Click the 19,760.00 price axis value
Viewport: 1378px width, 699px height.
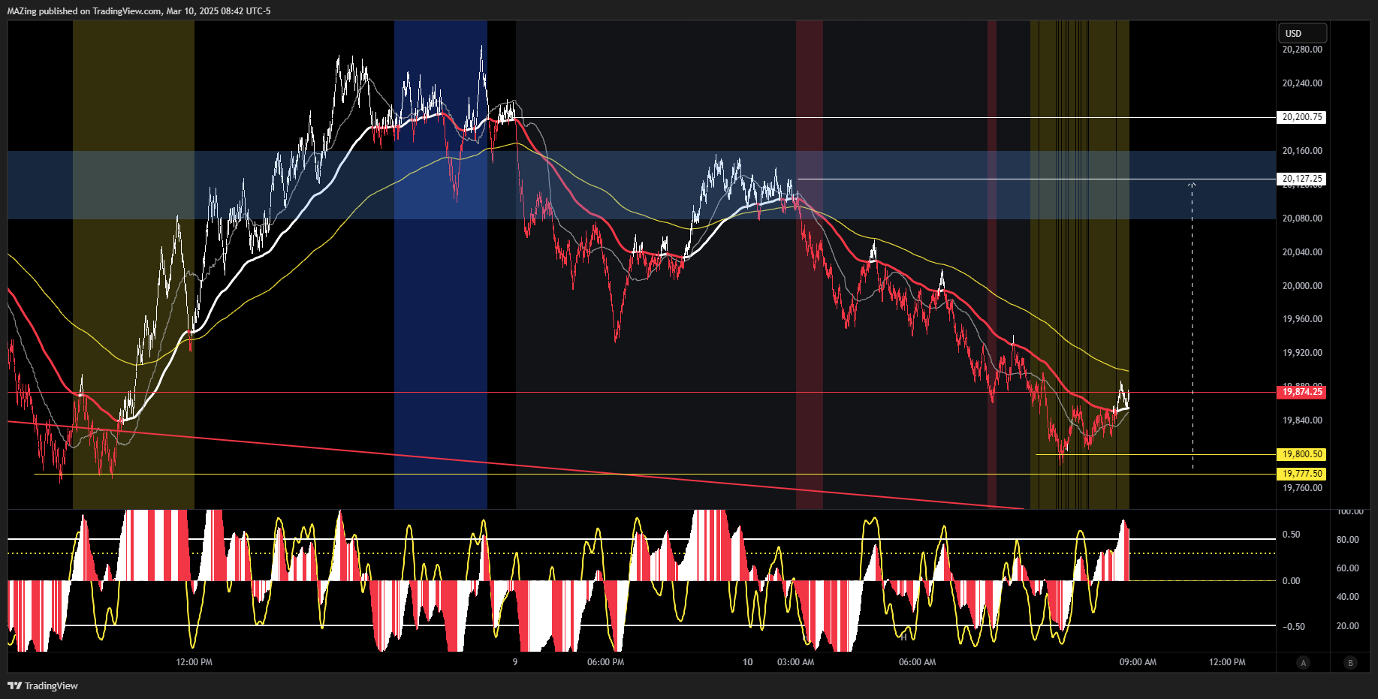pyautogui.click(x=1302, y=488)
